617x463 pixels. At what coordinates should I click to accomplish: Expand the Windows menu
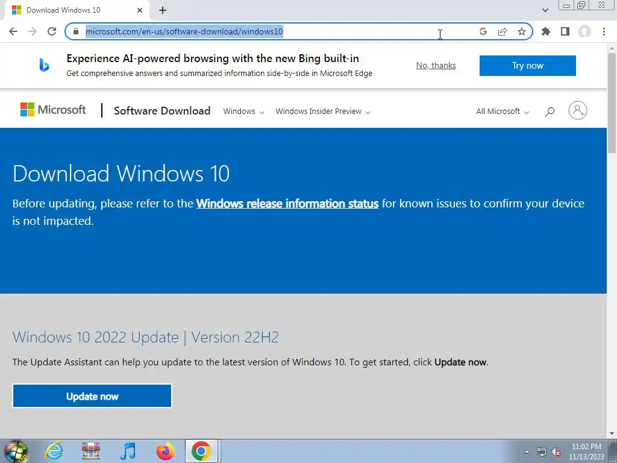click(x=243, y=112)
